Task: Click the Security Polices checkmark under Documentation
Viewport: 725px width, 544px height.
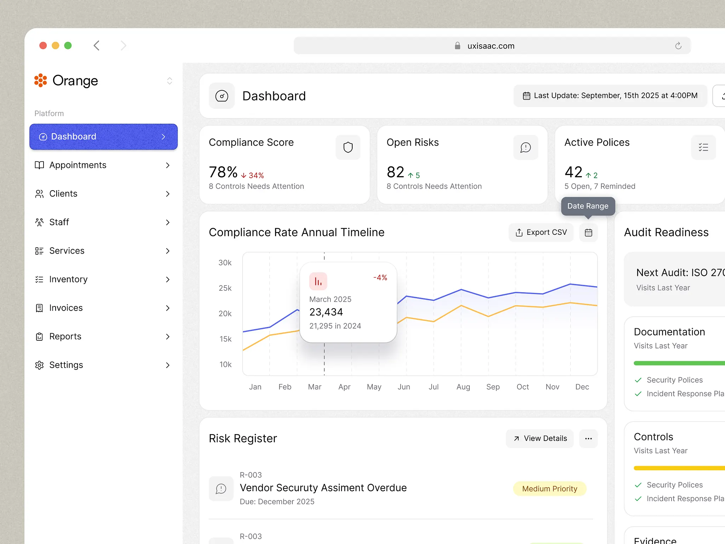Action: click(638, 380)
